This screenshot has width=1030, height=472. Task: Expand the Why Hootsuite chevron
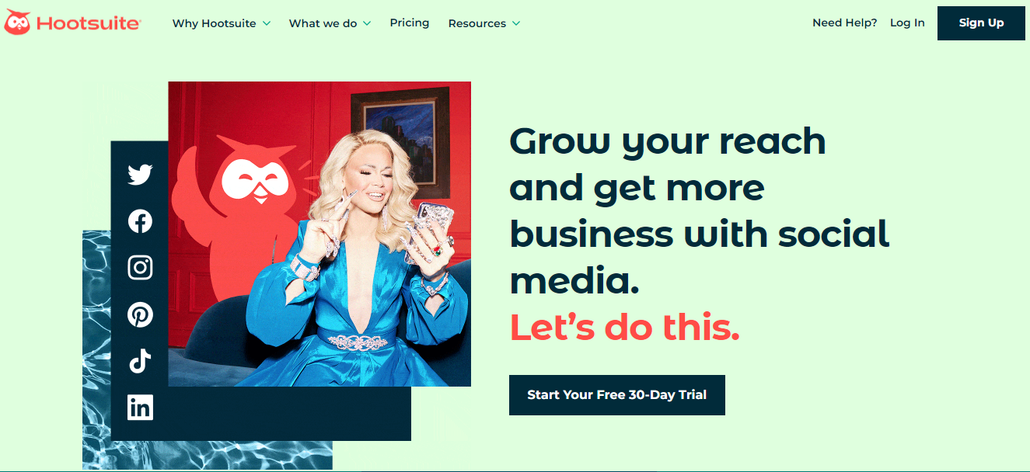267,23
